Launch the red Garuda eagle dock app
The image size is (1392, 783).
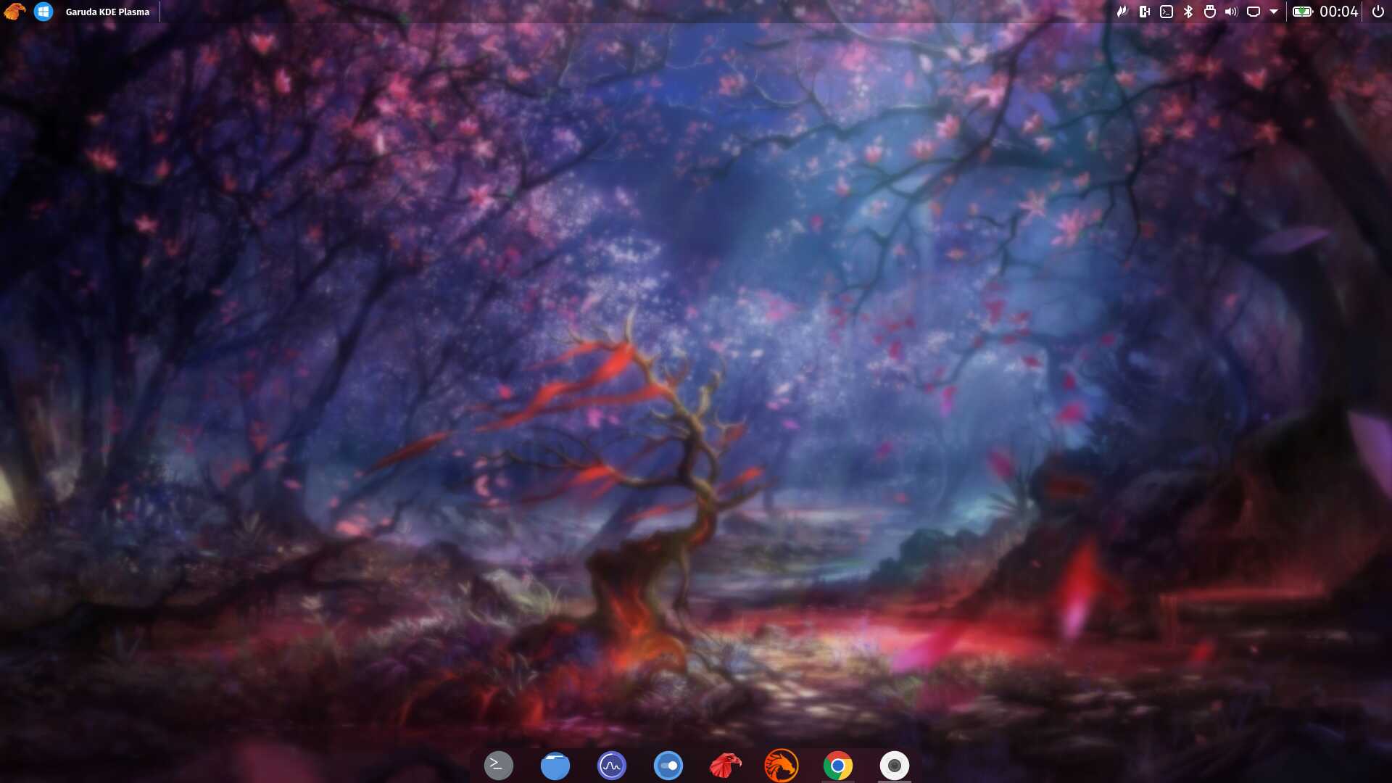725,766
